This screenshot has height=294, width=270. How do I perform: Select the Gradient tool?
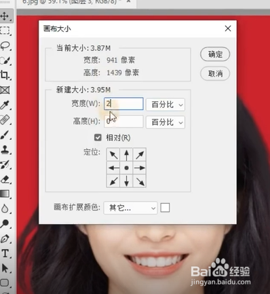point(5,194)
